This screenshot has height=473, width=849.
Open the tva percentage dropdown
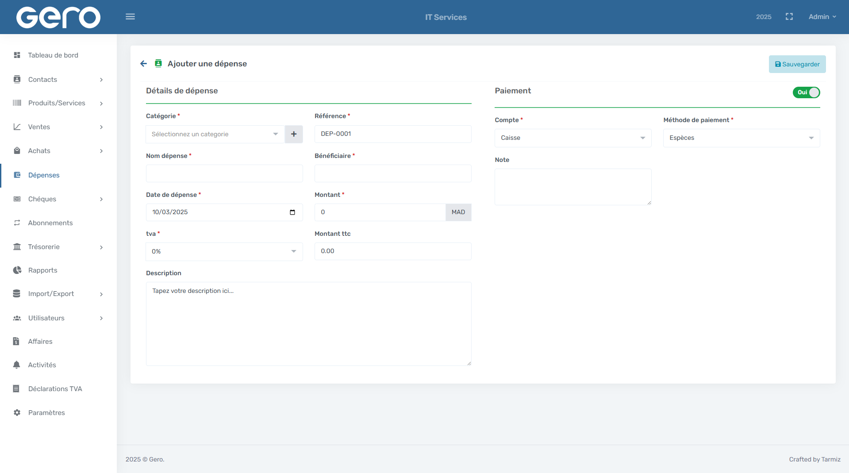(224, 251)
